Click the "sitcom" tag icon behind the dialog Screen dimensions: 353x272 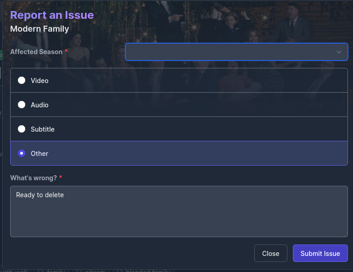(79, 271)
